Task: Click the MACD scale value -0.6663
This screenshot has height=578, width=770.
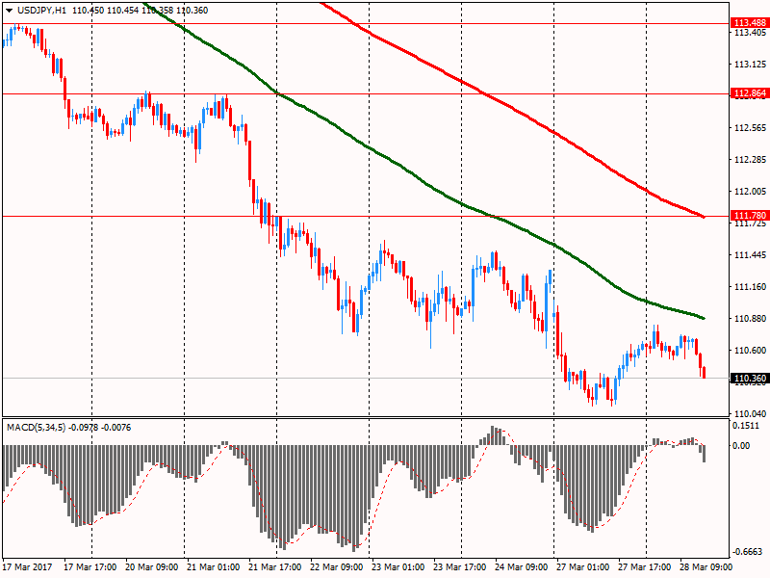Action: (x=749, y=552)
